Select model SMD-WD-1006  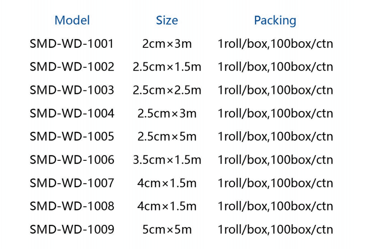(x=72, y=160)
